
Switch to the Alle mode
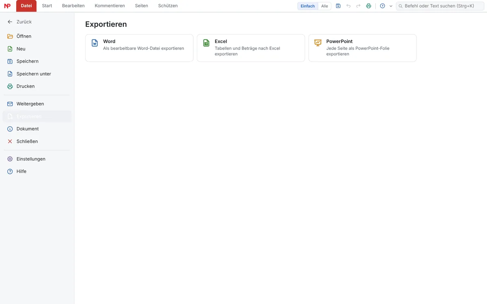coord(325,6)
